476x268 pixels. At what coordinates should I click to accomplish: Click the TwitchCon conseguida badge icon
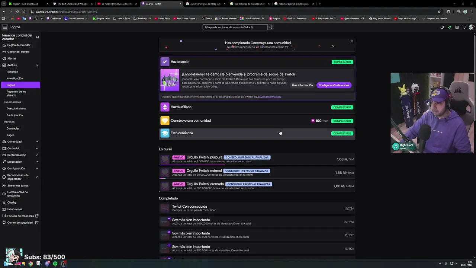165,208
